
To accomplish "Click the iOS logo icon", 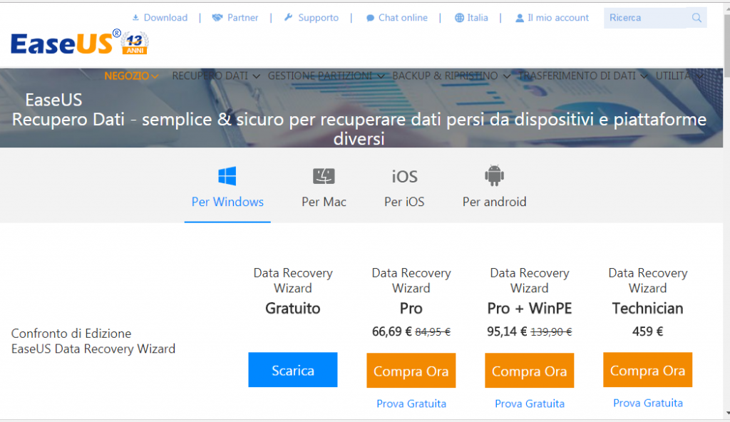I will 404,177.
